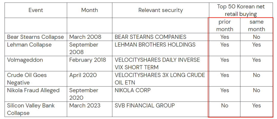The width and height of the screenshot is (277, 119).
Task: Click the "Bear Stearns Collapse" event cell
Action: point(35,37)
